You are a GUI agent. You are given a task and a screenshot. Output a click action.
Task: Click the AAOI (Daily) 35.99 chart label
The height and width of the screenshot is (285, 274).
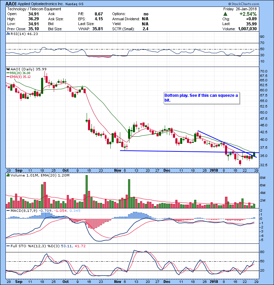28,69
